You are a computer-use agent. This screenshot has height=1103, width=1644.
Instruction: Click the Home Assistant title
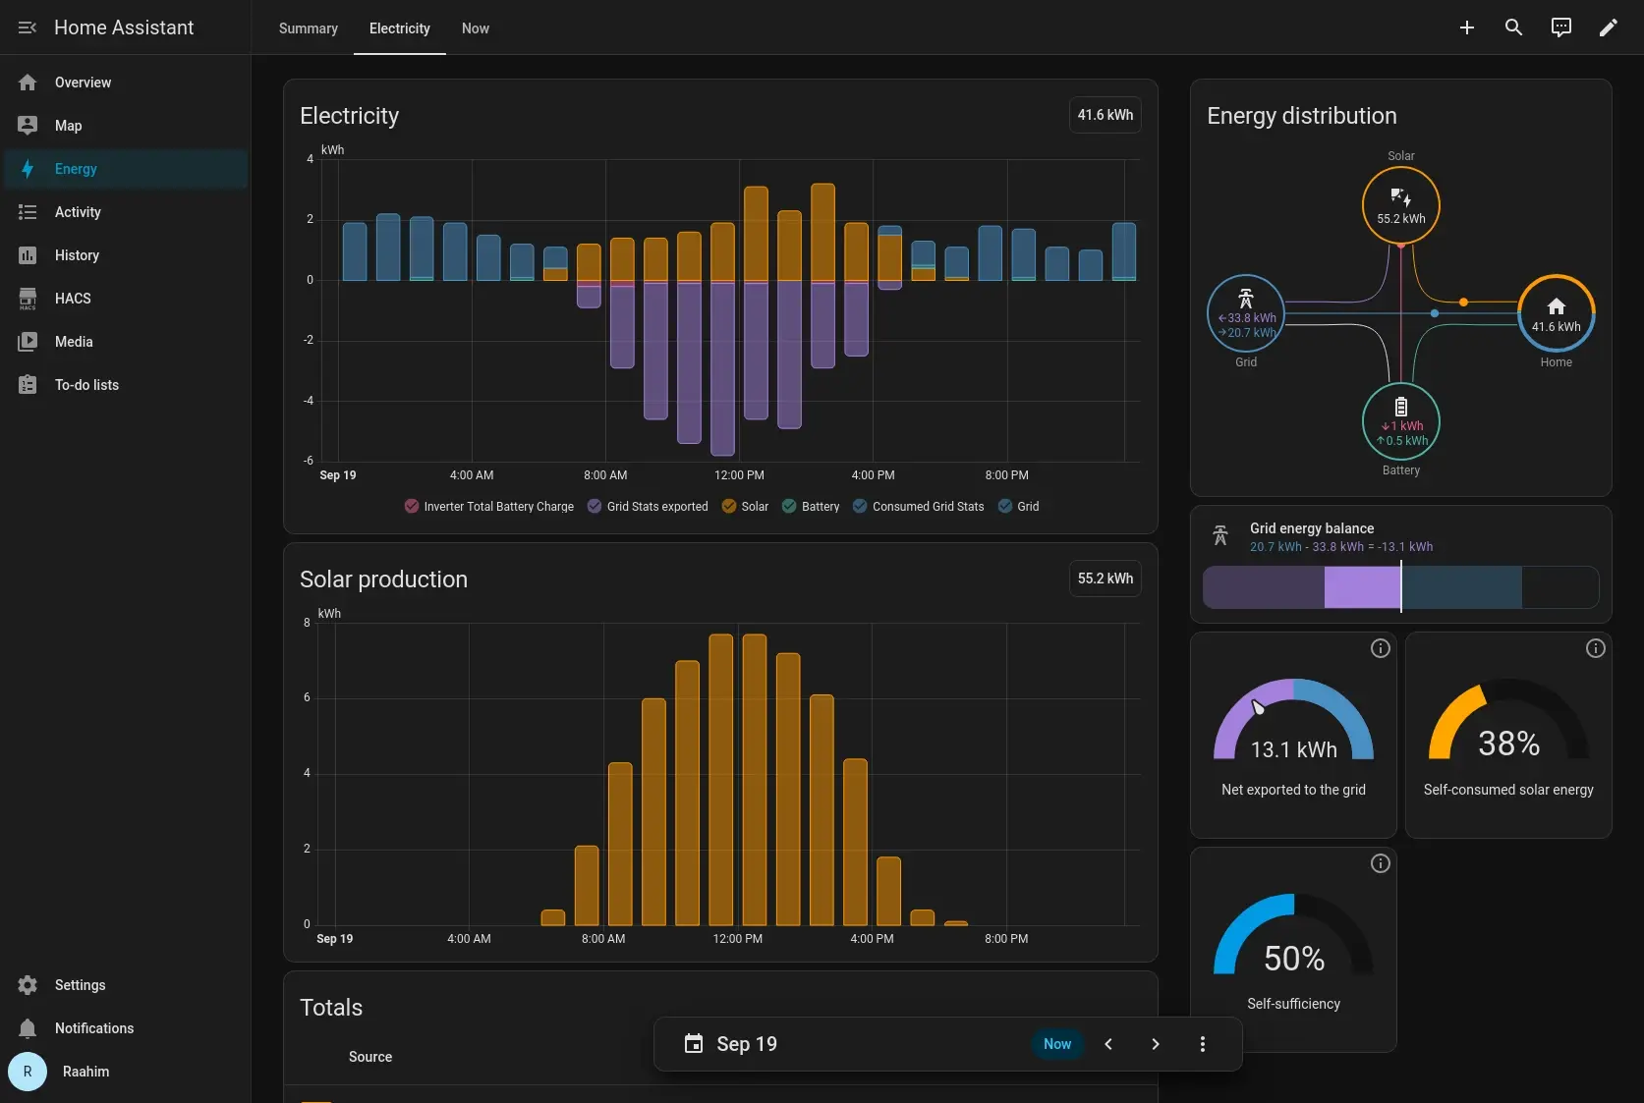(124, 28)
